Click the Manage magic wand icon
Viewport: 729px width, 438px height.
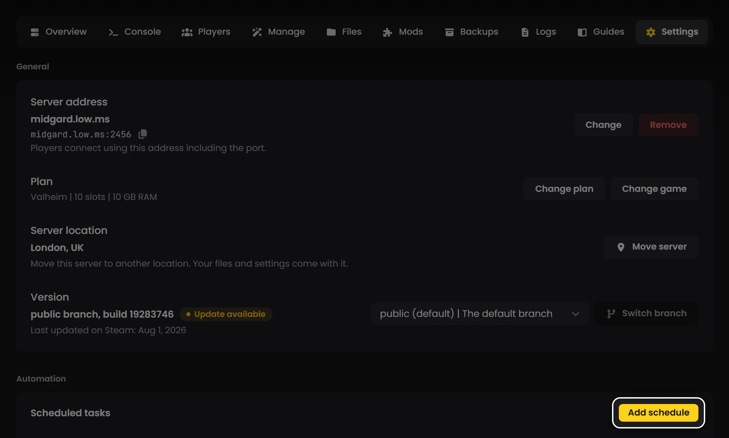point(257,32)
